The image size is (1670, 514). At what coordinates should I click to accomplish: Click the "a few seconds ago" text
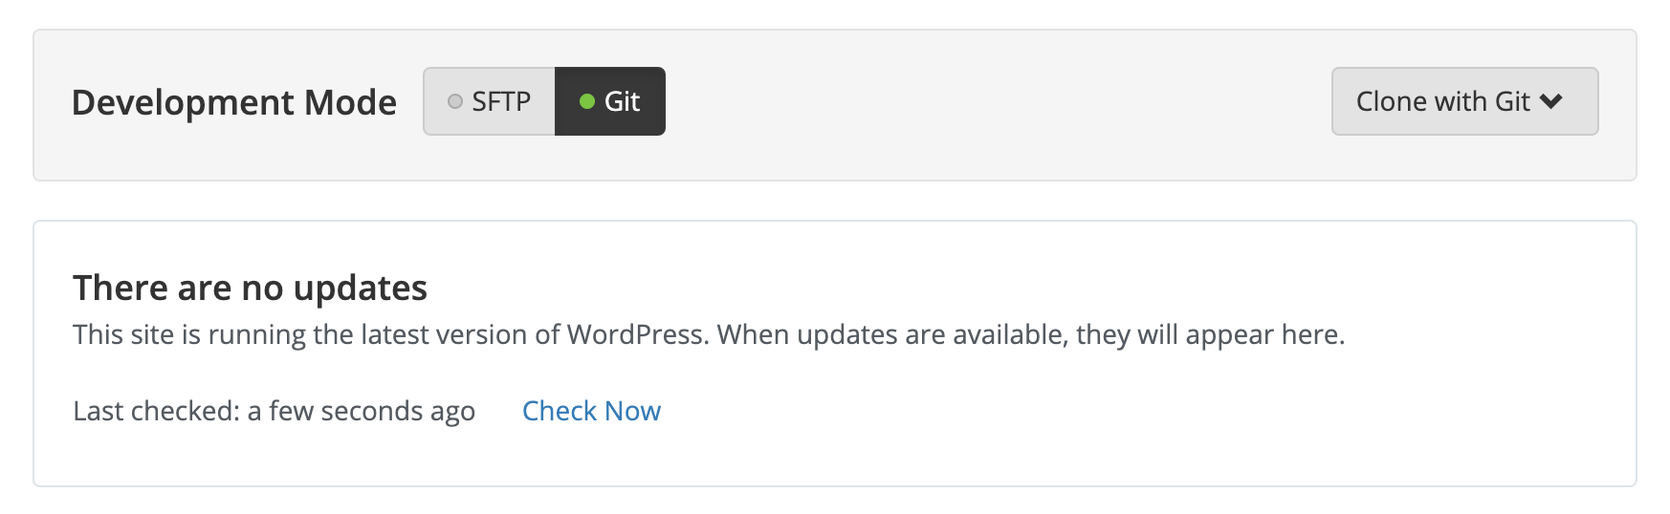362,411
